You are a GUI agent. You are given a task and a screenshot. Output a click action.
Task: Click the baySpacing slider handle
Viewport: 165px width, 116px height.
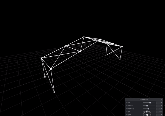148,109
